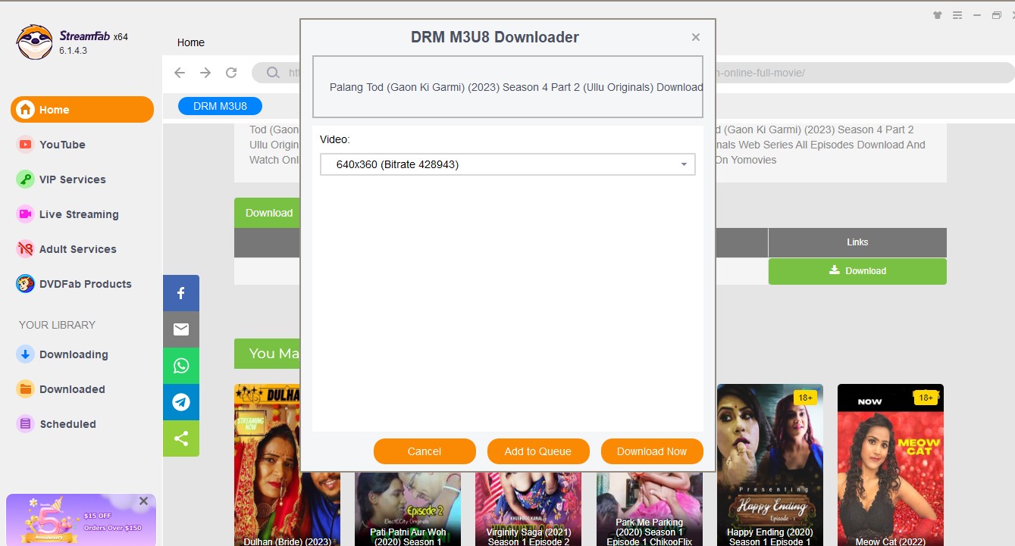
Task: Open the Video resolution dropdown
Action: (507, 164)
